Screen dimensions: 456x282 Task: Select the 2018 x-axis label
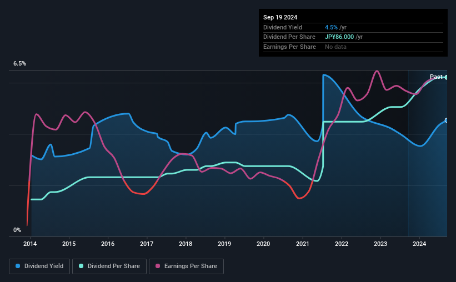pos(186,244)
